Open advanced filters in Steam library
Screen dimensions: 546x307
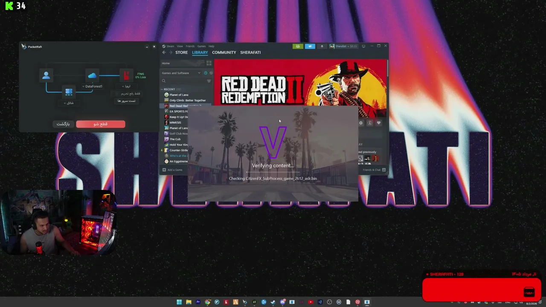pos(209,81)
